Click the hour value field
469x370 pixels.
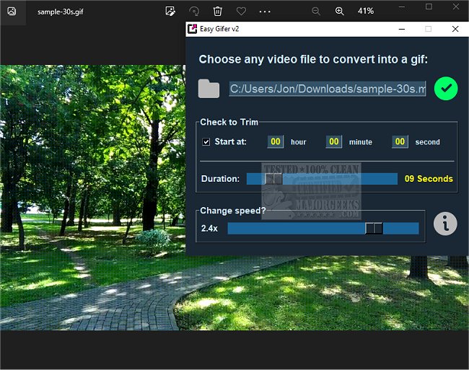[276, 141]
